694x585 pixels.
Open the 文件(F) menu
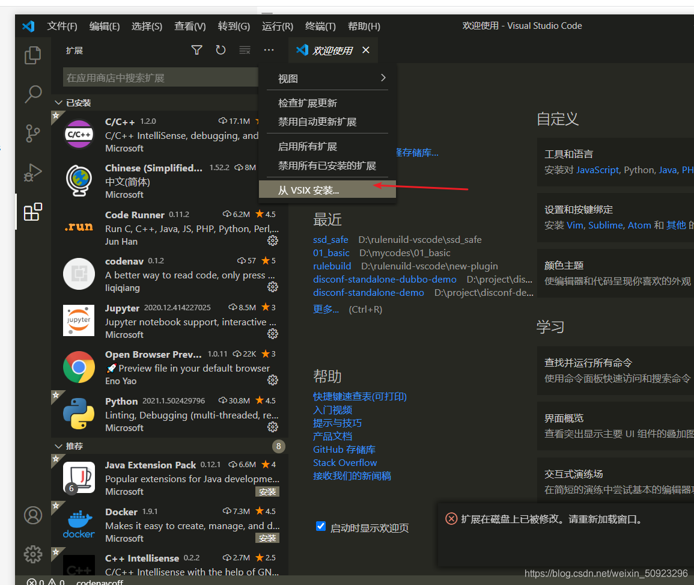(x=62, y=26)
